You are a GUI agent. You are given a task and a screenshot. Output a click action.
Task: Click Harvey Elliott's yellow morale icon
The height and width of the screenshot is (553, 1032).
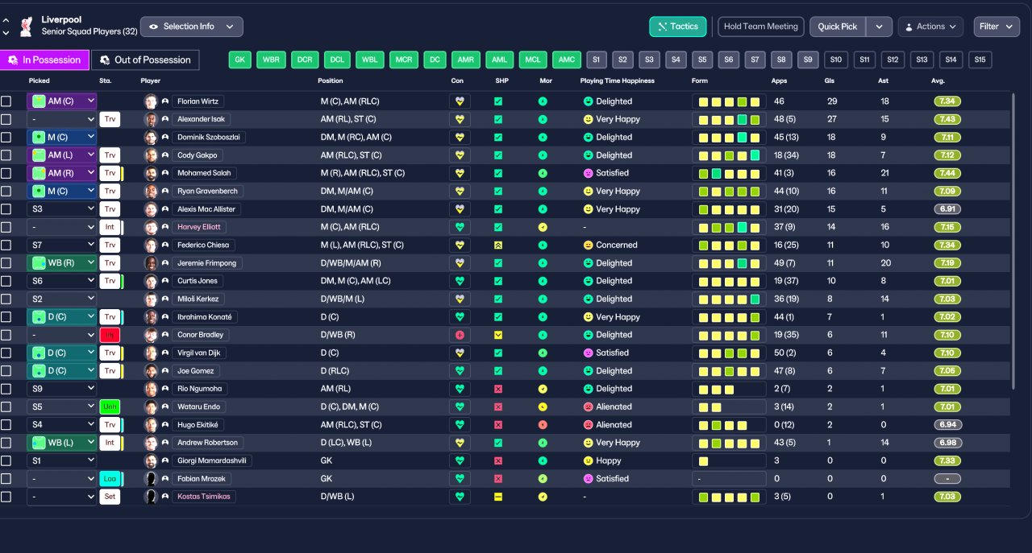(x=543, y=227)
